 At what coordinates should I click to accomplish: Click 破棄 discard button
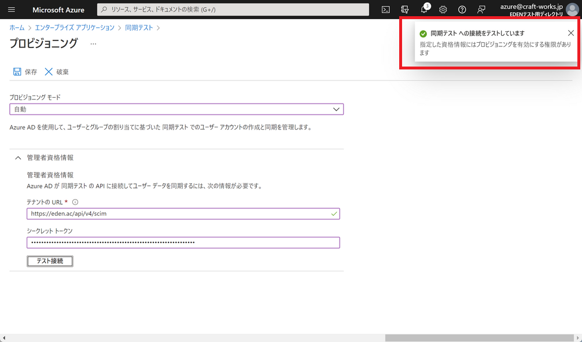click(57, 72)
